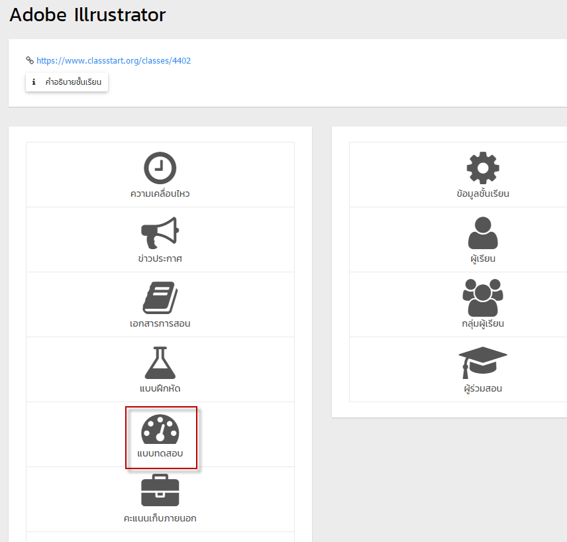
Task: Click the ข้อมูลชั้นเรียน text label
Action: click(x=483, y=193)
